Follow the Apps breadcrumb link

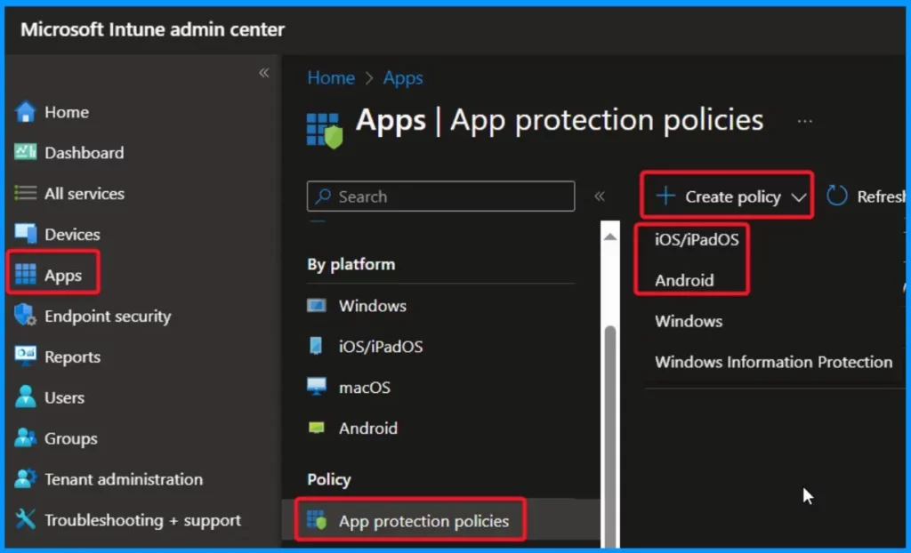pyautogui.click(x=403, y=78)
